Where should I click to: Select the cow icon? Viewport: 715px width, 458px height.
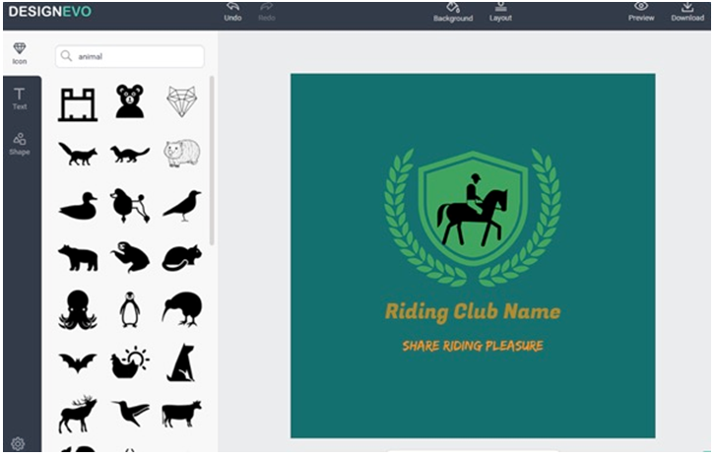[x=181, y=414]
